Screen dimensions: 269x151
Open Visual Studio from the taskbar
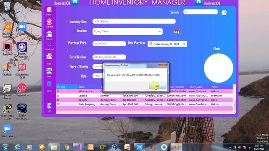click(78, 147)
